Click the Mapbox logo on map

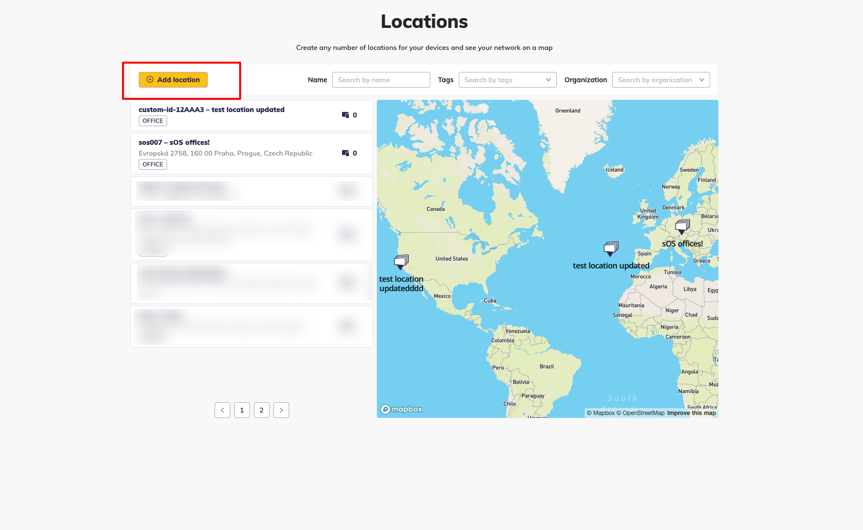401,409
